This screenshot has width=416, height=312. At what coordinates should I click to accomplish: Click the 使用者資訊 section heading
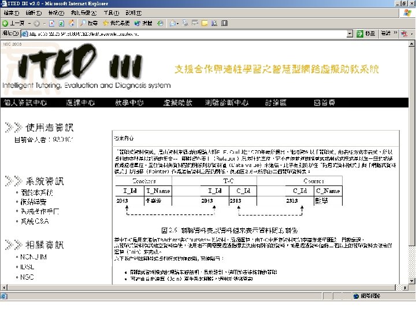(x=49, y=128)
